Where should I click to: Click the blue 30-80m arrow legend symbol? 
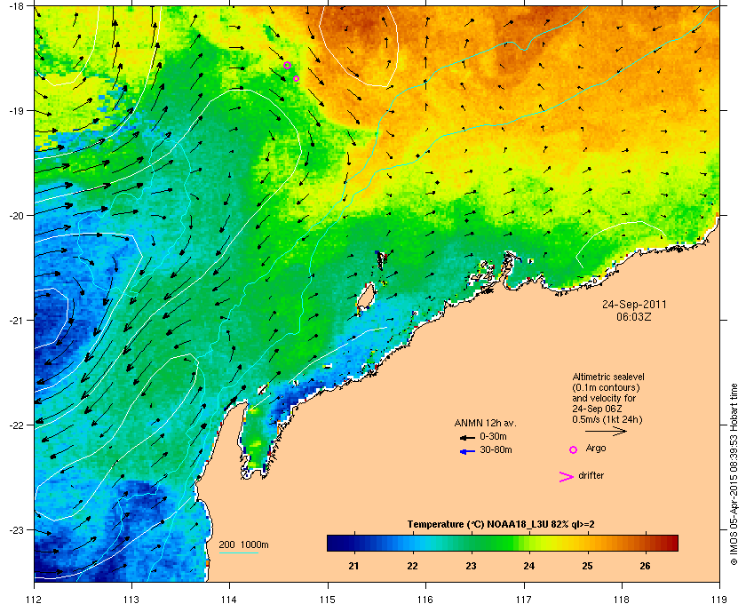tap(467, 451)
